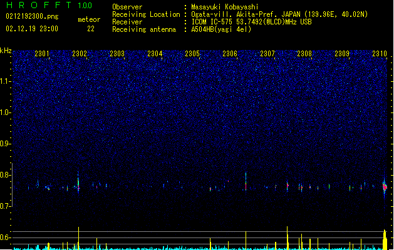Viewport: 394px width, 250px height.
Task: Click the A504HB(yagi 4el) antenna text
Action: click(221, 29)
